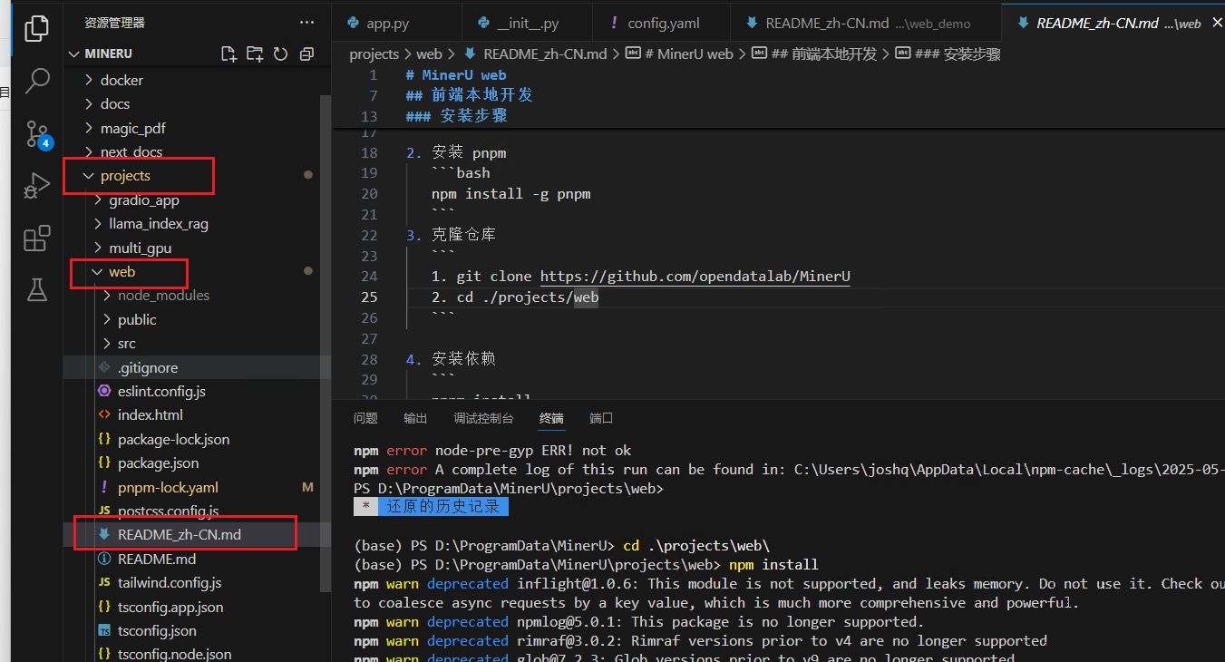1225x662 pixels.
Task: Switch to the 问题 panel tab
Action: pos(365,418)
